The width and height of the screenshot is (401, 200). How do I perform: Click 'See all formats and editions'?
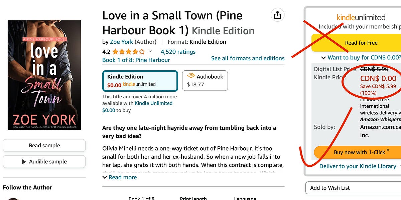(x=248, y=58)
